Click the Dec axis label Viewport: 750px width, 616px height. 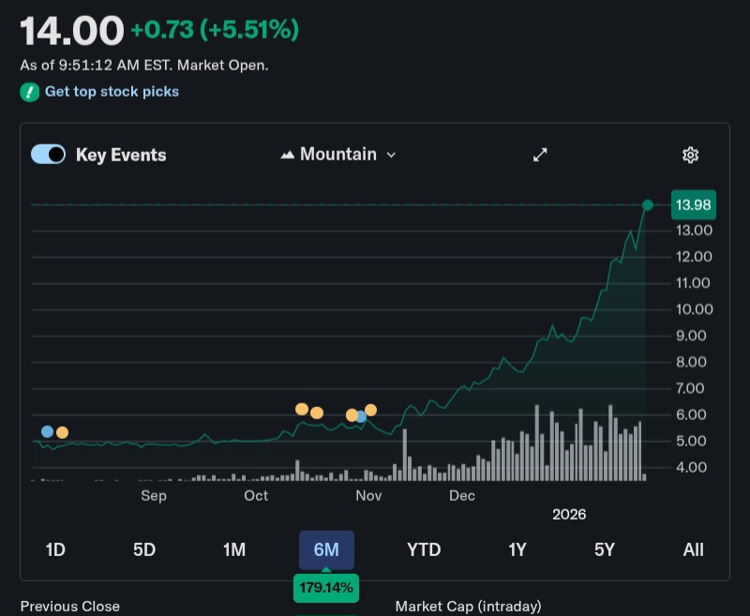462,495
